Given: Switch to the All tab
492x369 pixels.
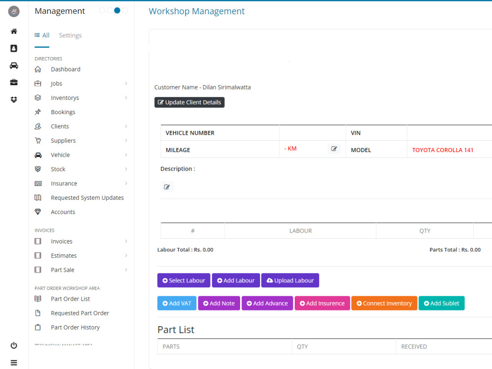Looking at the screenshot, I should [42, 35].
